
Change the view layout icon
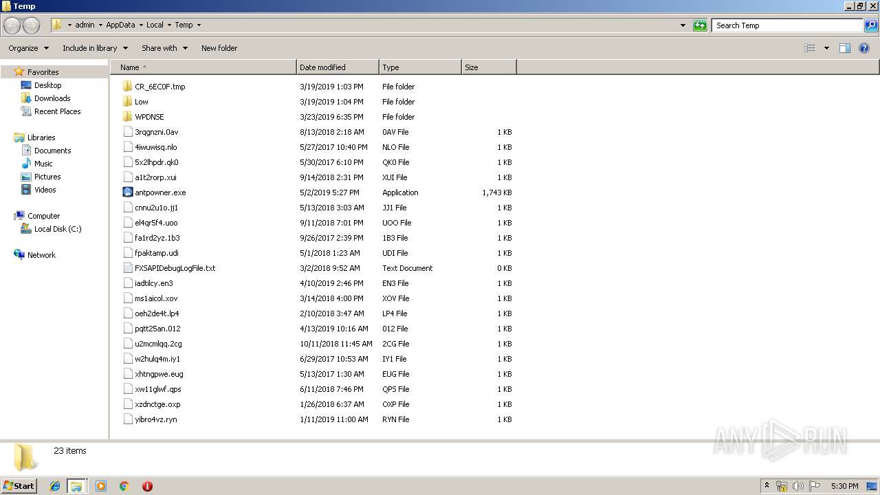pos(810,48)
